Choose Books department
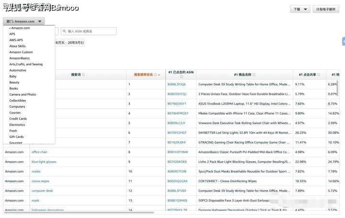The width and height of the screenshot is (345, 218). tap(13, 89)
